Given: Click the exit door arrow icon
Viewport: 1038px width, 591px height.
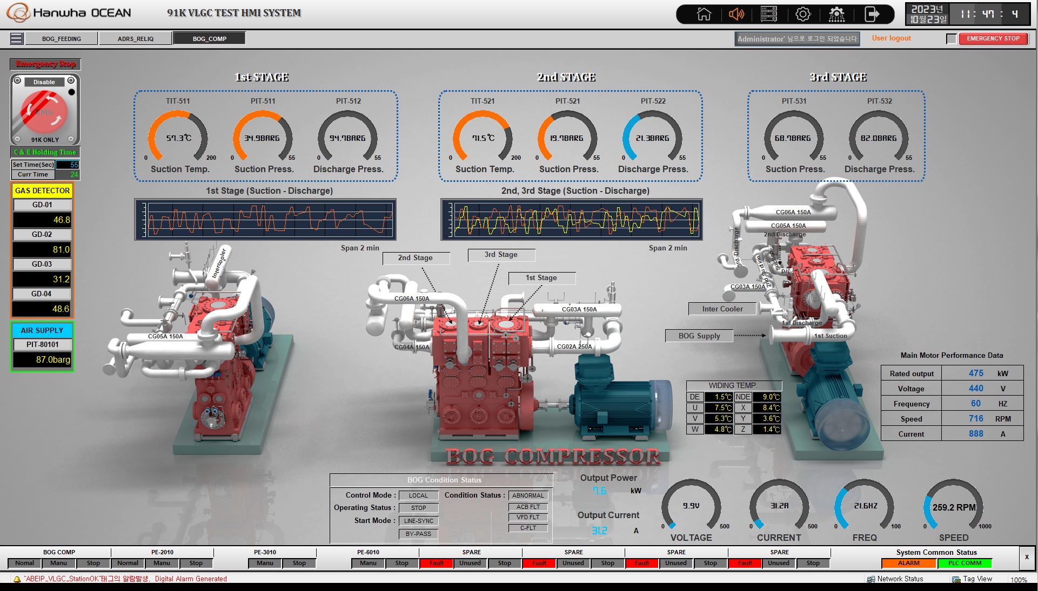Looking at the screenshot, I should pyautogui.click(x=872, y=14).
